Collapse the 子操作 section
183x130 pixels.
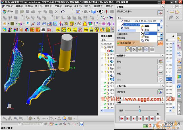[163, 7]
